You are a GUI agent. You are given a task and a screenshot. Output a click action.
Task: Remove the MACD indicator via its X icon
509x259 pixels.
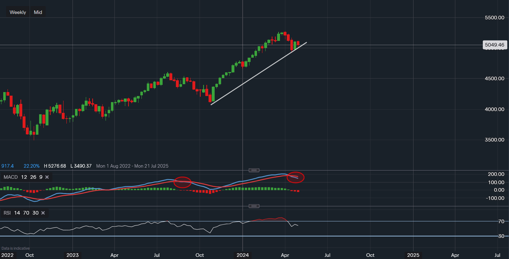(x=47, y=177)
